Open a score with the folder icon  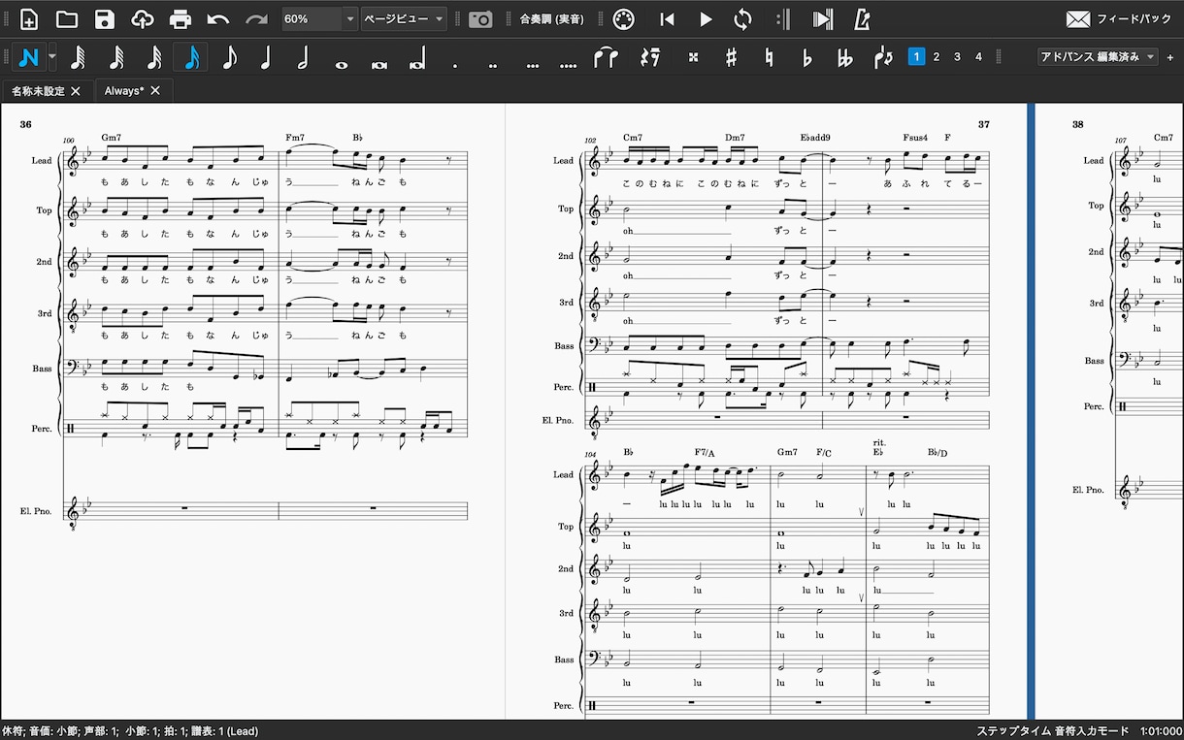[x=67, y=19]
